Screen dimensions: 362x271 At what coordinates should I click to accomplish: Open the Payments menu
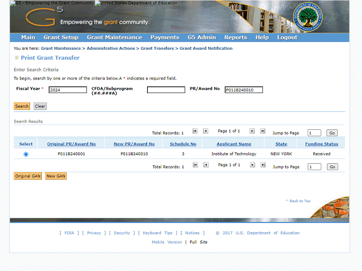165,37
